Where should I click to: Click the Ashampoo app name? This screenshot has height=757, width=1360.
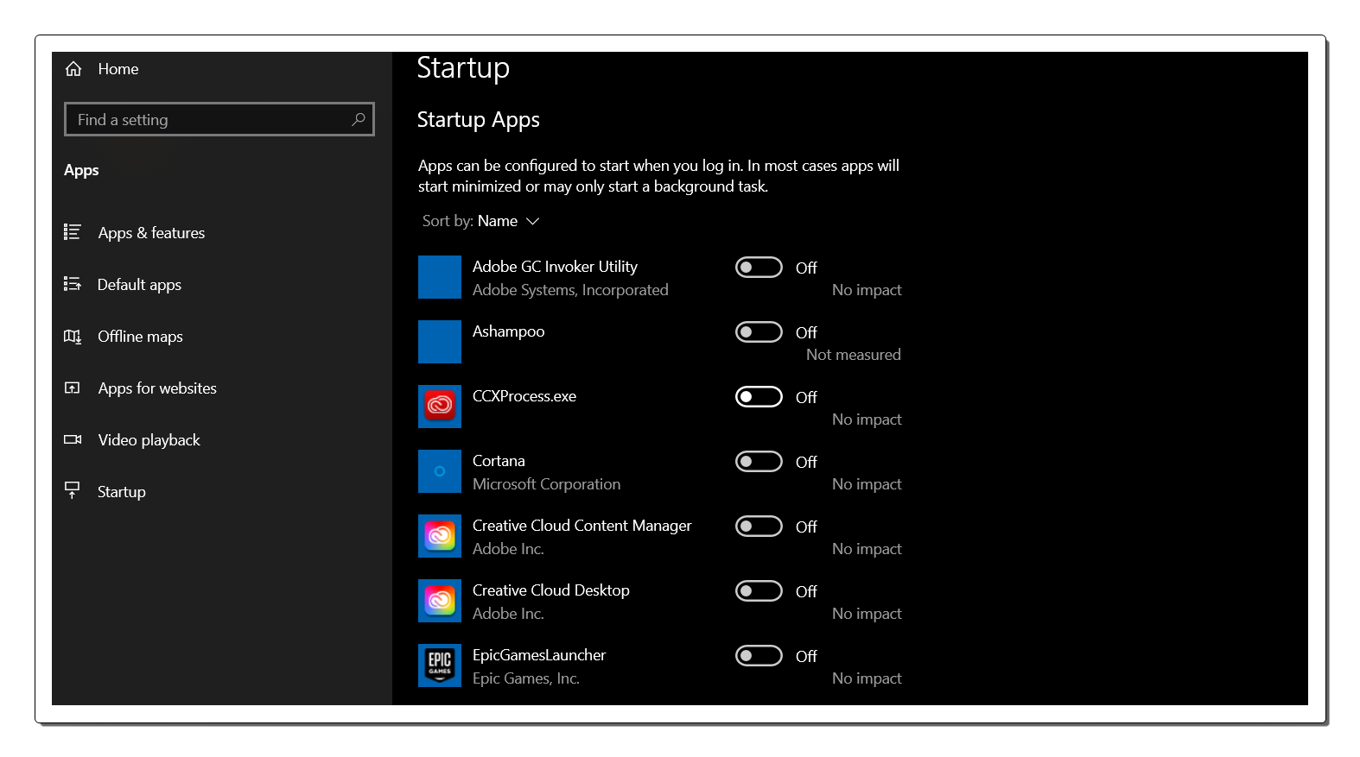tap(508, 331)
